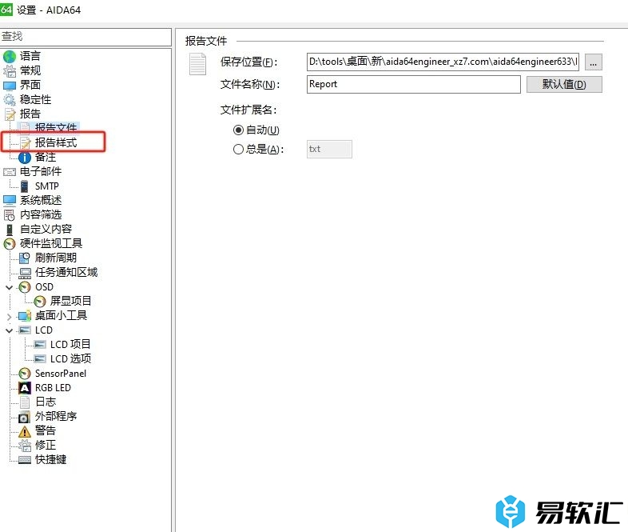Click the gadget icon beside 桌面小工具
Image resolution: width=628 pixels, height=532 pixels.
(x=25, y=316)
